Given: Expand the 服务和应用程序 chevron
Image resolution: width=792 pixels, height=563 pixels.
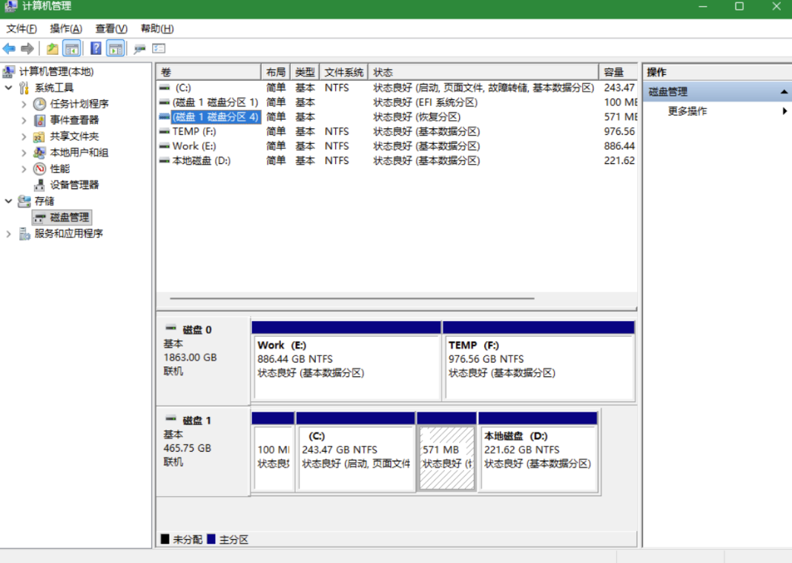Looking at the screenshot, I should coord(8,234).
